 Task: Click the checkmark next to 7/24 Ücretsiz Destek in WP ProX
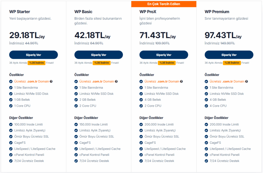141,161
